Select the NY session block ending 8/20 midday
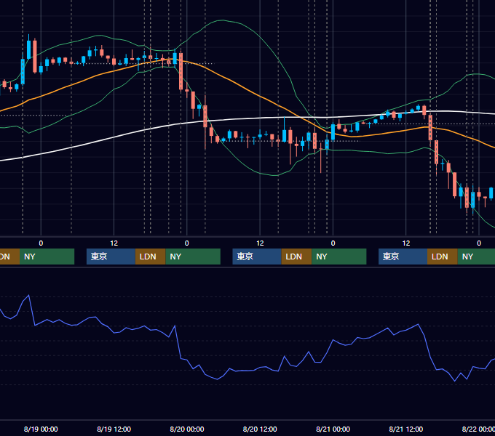The width and height of the screenshot is (495, 436). (193, 257)
